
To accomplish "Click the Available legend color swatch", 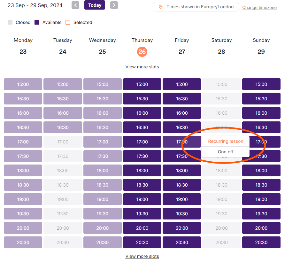I will point(37,22).
